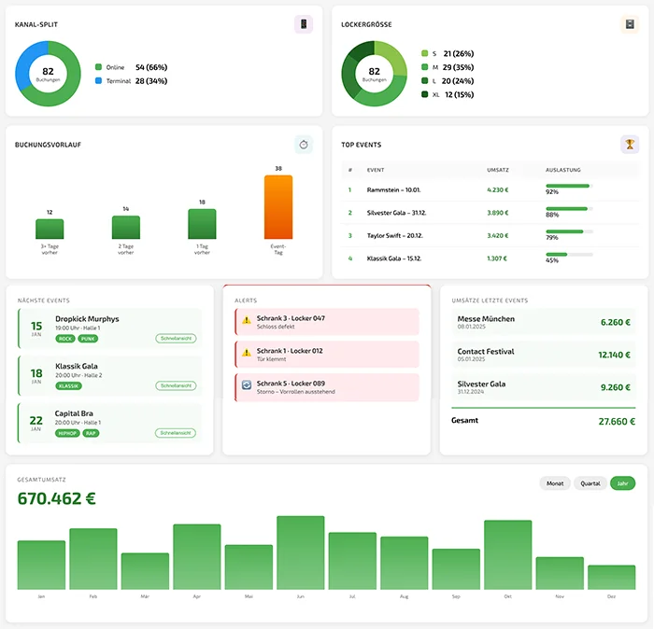Viewport: 654px width, 629px height.
Task: Click the '1 Tag vorher' bar
Action: click(202, 224)
